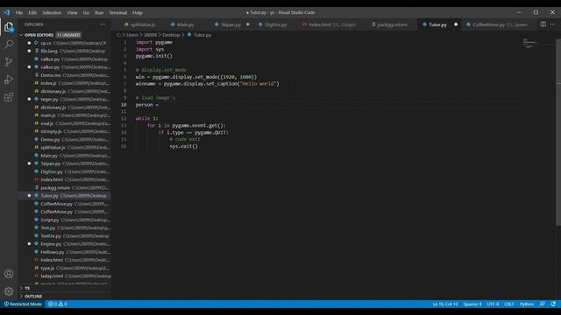Open type.js in Open Editors list
This screenshot has width=561, height=315.
click(64, 268)
